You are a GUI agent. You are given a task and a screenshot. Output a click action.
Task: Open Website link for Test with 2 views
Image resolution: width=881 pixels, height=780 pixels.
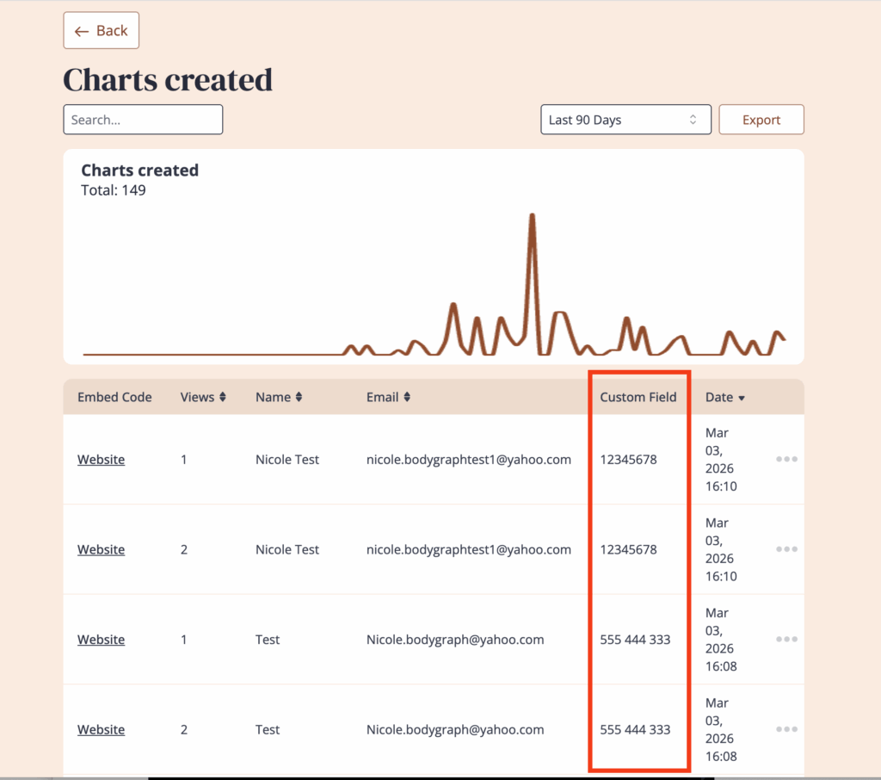[101, 729]
